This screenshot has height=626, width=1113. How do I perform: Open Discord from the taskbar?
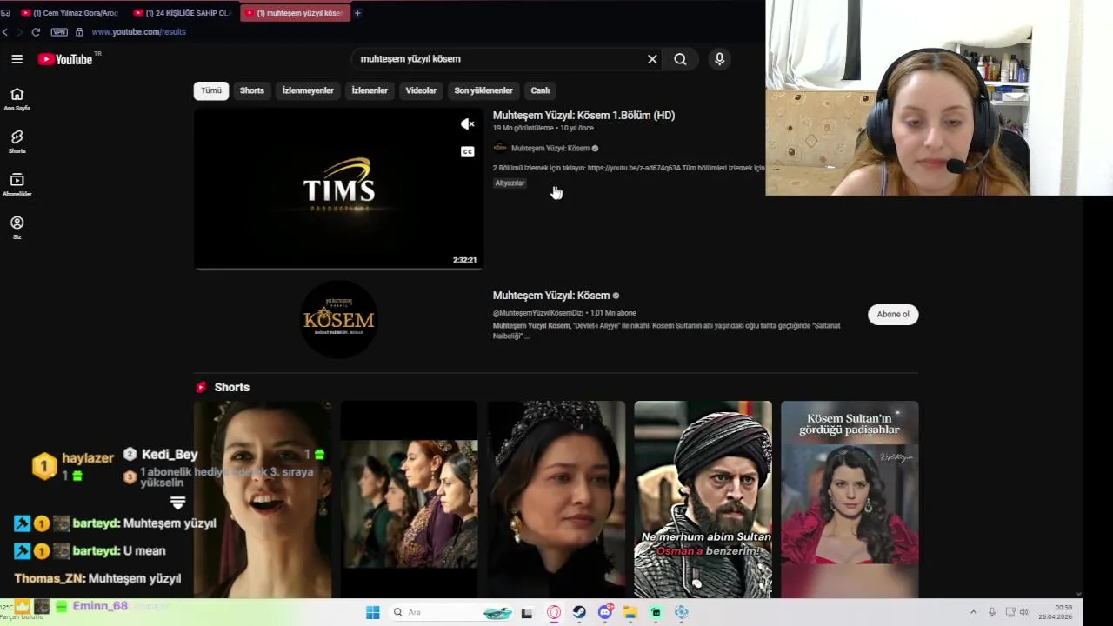click(x=605, y=613)
